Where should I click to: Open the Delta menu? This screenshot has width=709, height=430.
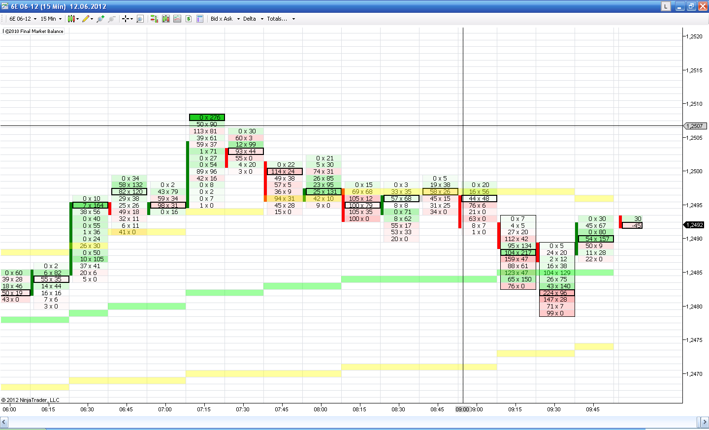(253, 19)
